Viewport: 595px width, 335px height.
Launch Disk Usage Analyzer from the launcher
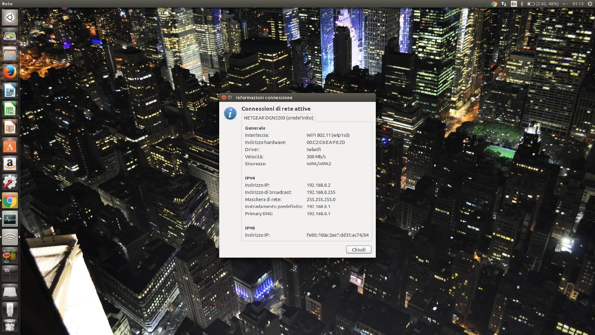click(x=10, y=35)
